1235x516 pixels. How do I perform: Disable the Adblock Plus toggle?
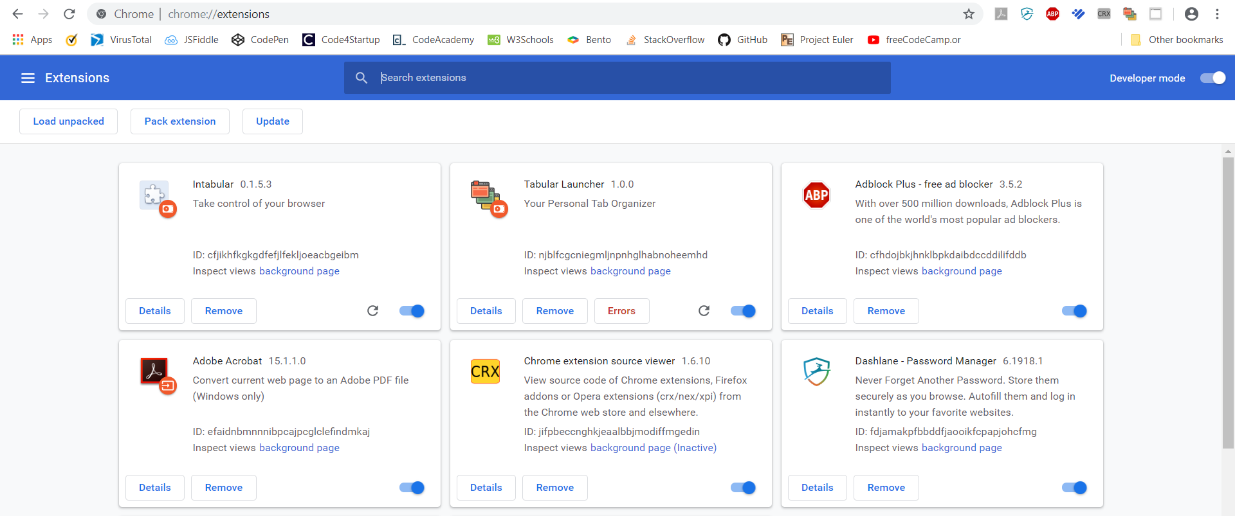(1074, 311)
